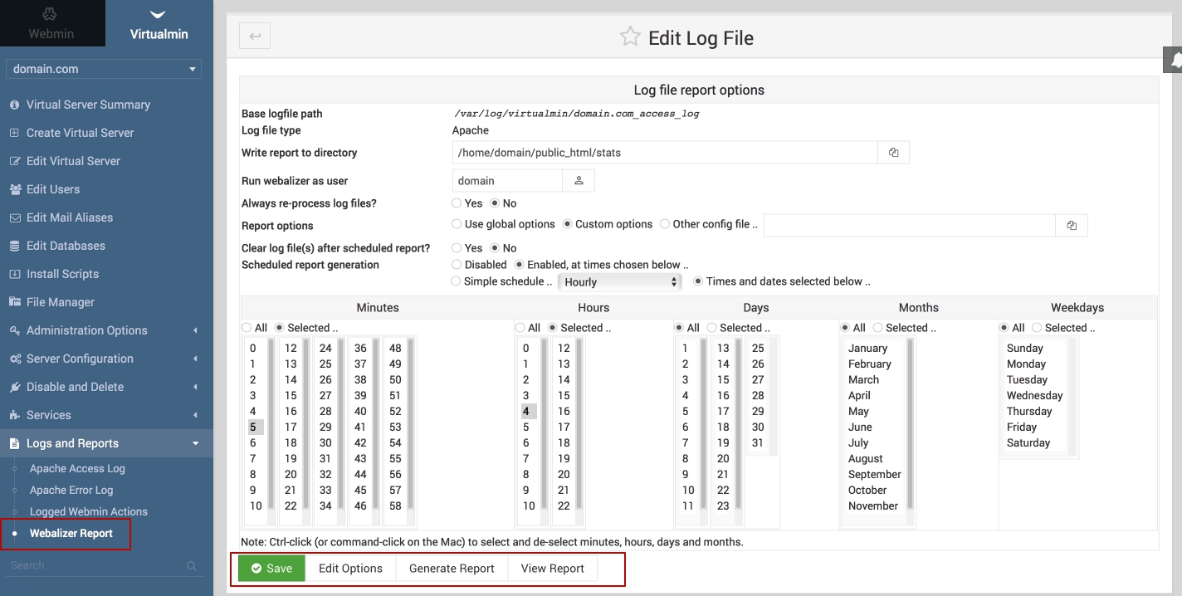Viewport: 1182px width, 596px height.
Task: Click the View Report button
Action: click(552, 569)
